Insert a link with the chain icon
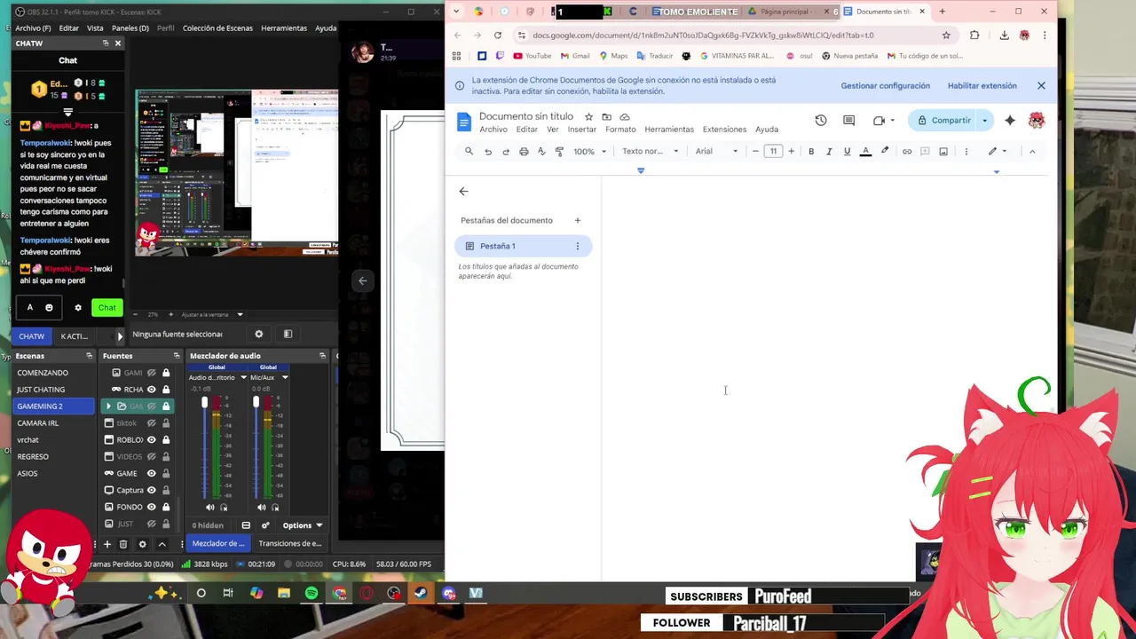This screenshot has height=639, width=1136. (x=907, y=152)
